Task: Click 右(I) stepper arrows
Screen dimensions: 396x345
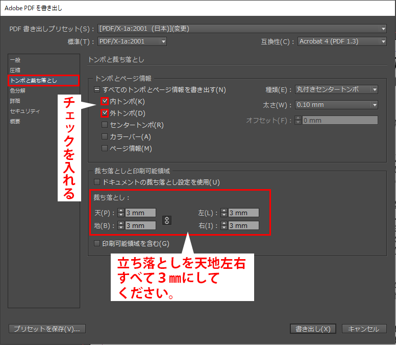Action: [224, 225]
